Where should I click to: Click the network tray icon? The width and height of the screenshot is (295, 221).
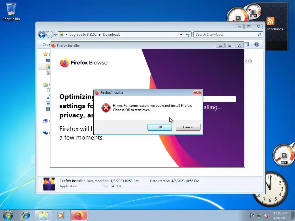coord(259,216)
